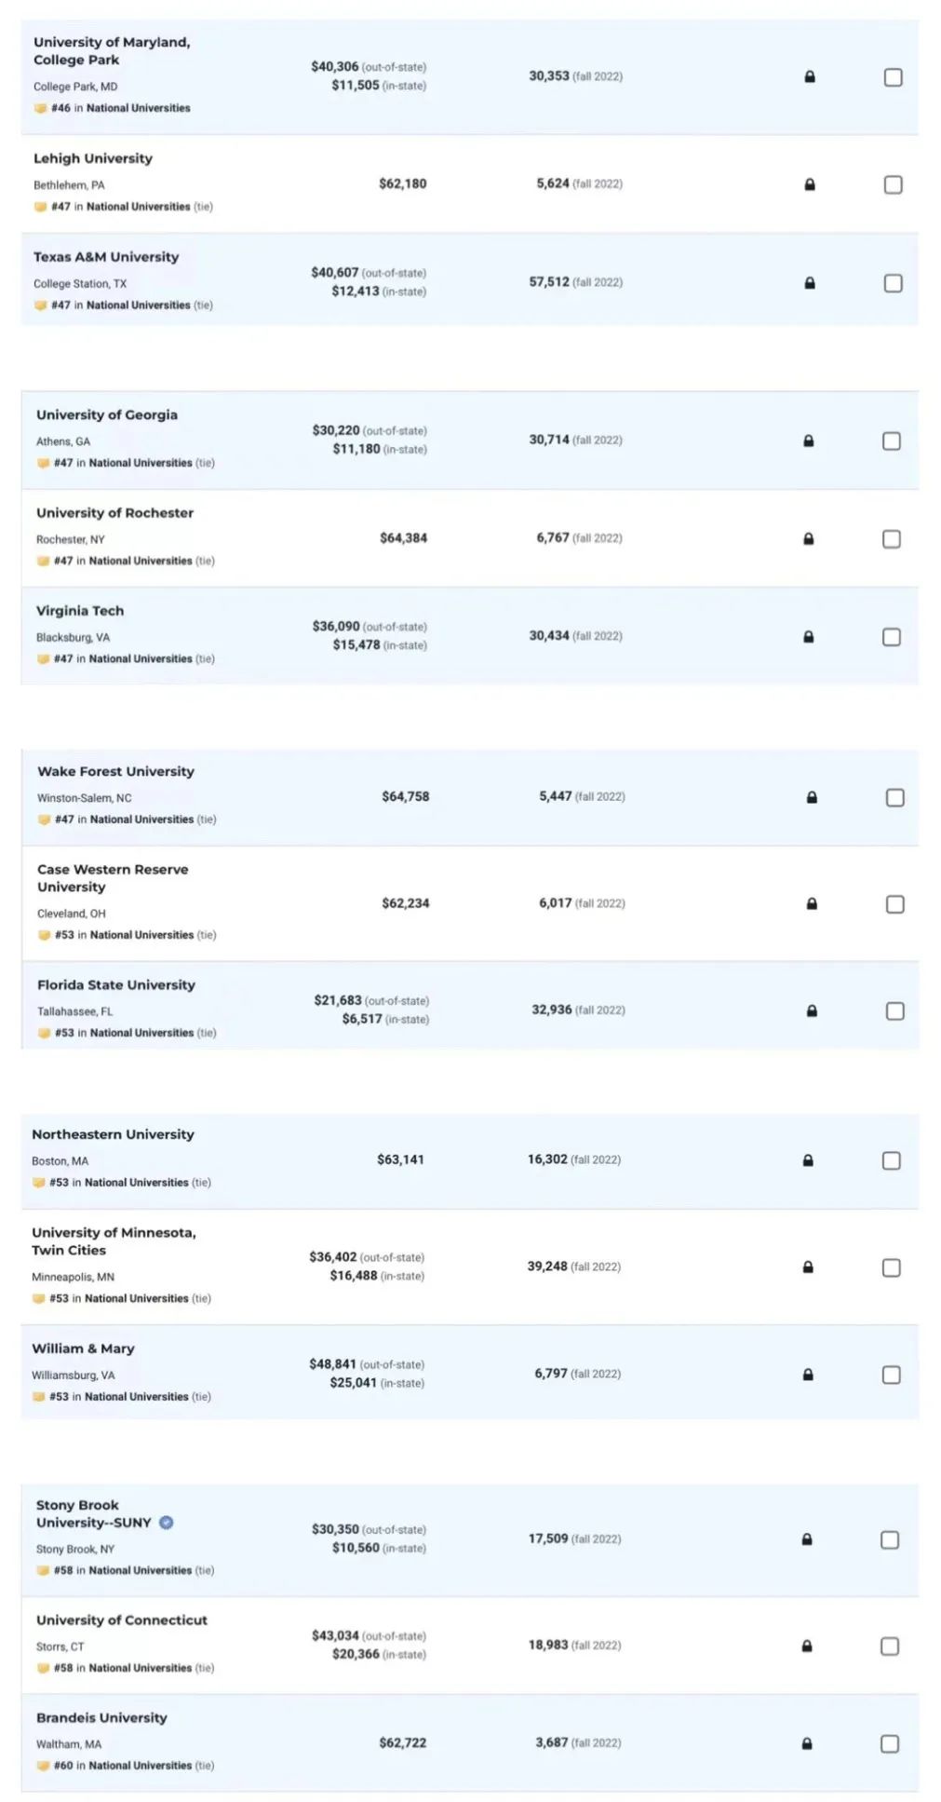Open the University of Rochester profile link
Screen dimensions: 941x1802
click(x=114, y=513)
